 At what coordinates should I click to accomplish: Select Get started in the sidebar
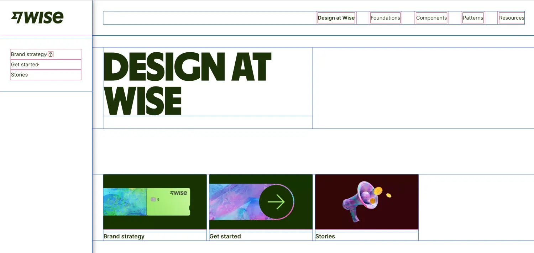pyautogui.click(x=25, y=65)
